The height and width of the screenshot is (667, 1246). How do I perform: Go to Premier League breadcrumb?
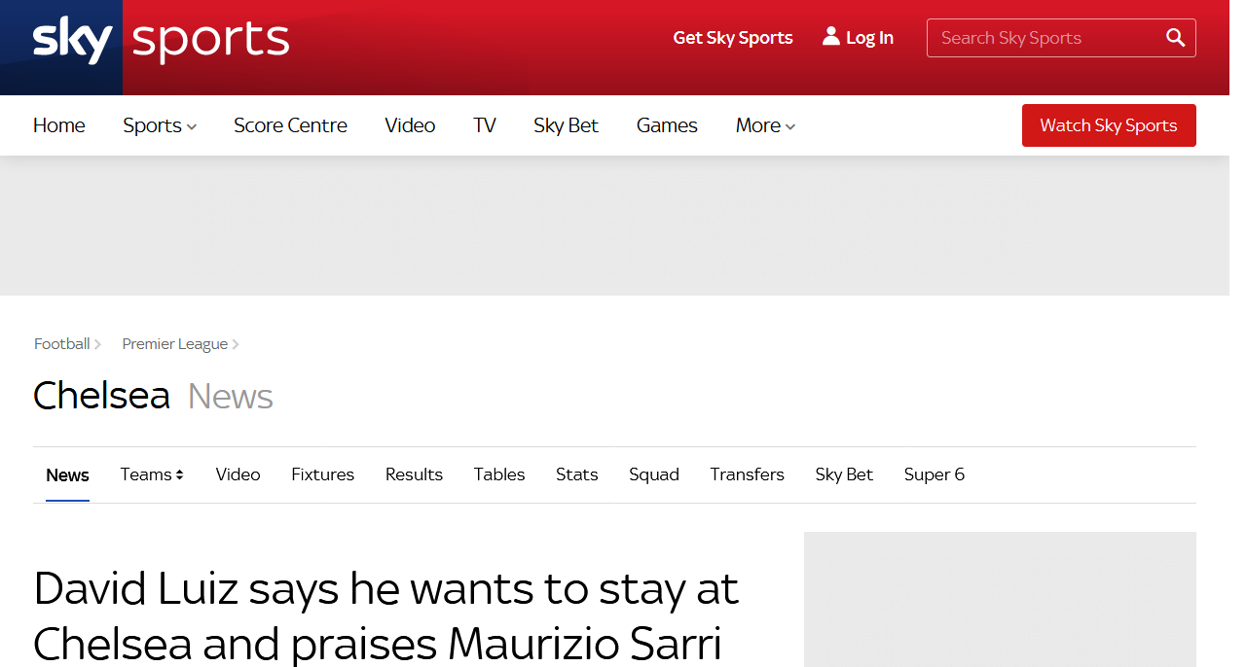[175, 344]
